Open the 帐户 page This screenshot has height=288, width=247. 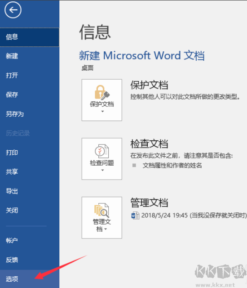point(30,240)
